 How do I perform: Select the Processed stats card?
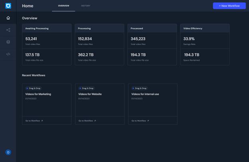coord(152,44)
